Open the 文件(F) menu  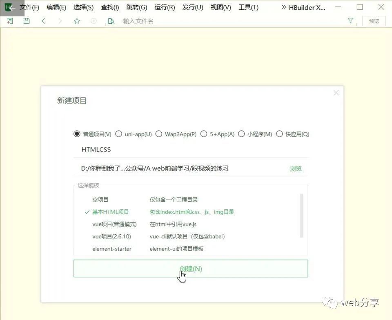(29, 7)
